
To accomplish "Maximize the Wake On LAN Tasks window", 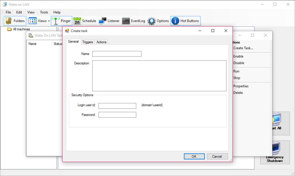I will [252, 35].
